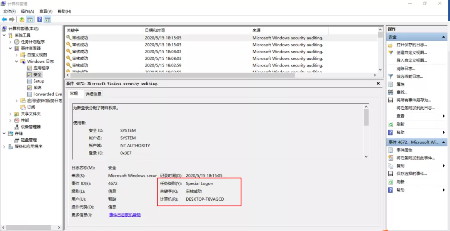The image size is (450, 231).
Task: Click the Up one level toolbar icon
Action: tap(22, 20)
